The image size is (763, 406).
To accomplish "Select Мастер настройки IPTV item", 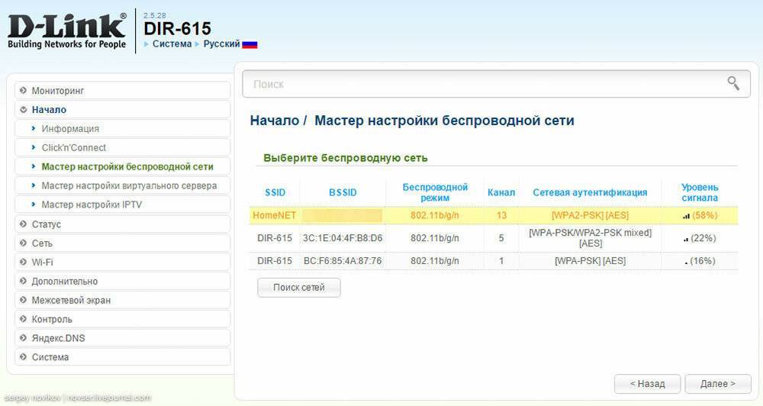I will pyautogui.click(x=92, y=205).
